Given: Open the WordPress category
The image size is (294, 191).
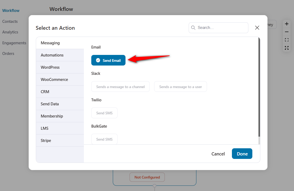Looking at the screenshot, I should [x=60, y=67].
